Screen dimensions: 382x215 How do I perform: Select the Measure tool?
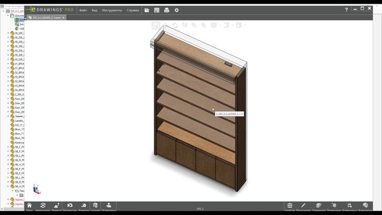pos(84,205)
